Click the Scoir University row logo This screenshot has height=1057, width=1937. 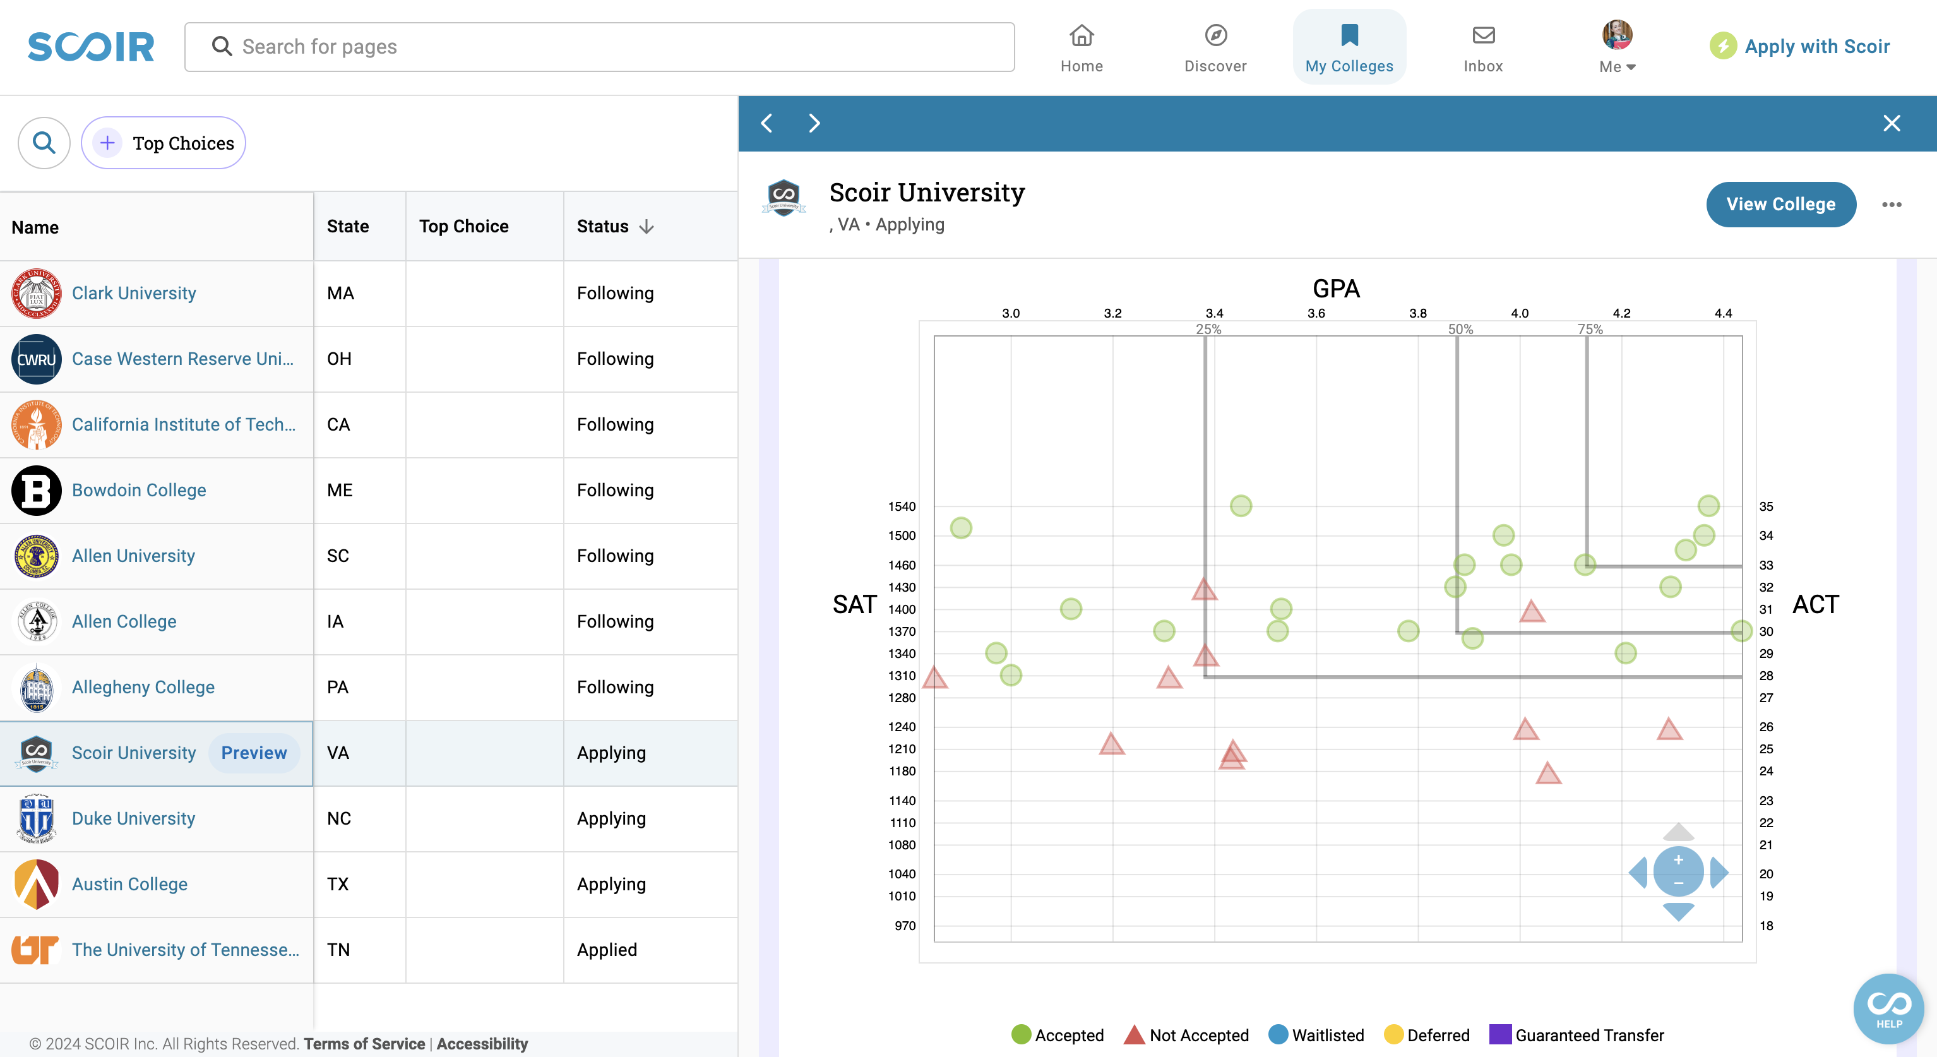coord(36,753)
